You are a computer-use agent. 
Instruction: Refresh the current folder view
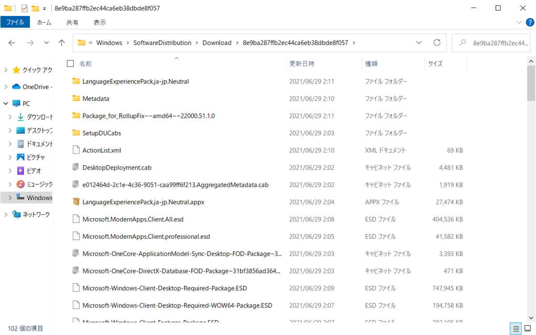pos(437,43)
